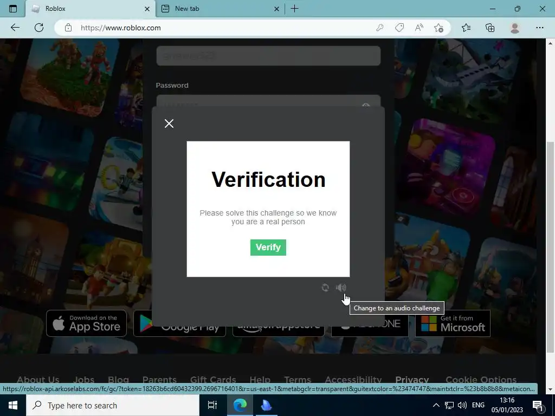
Task: Click the scrollbar down arrow
Action: tap(550, 389)
